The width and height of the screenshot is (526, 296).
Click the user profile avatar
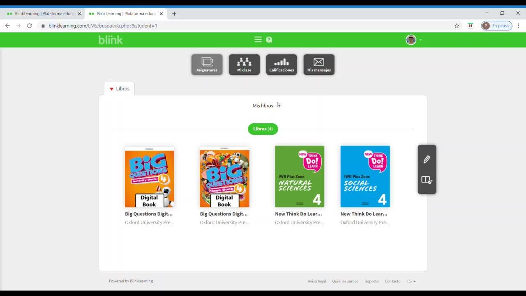click(x=411, y=39)
